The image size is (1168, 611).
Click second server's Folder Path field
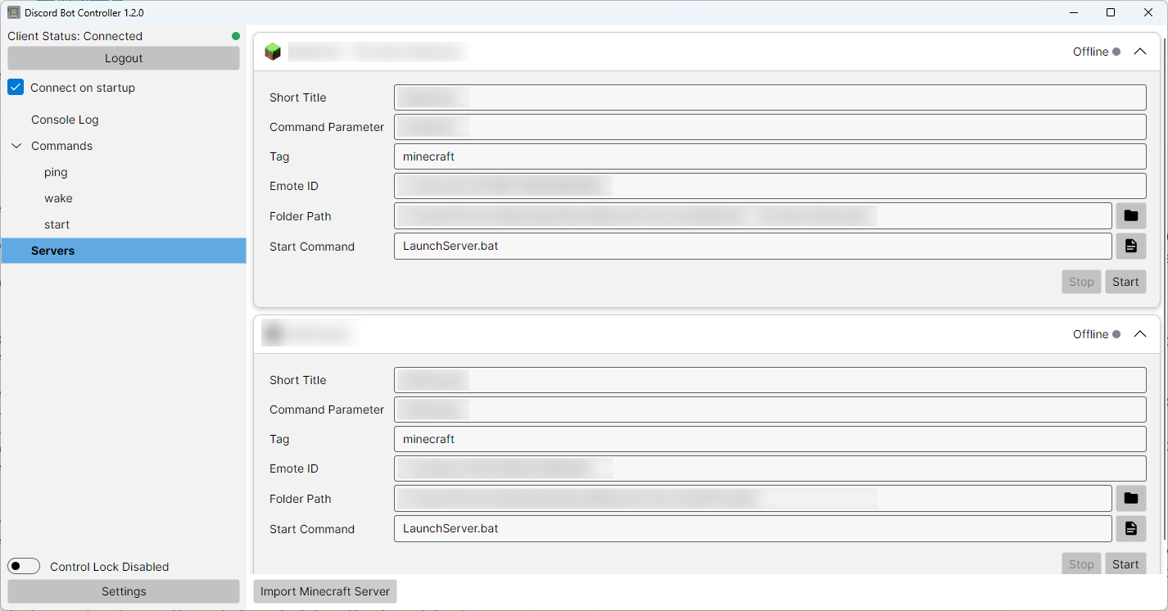point(753,499)
